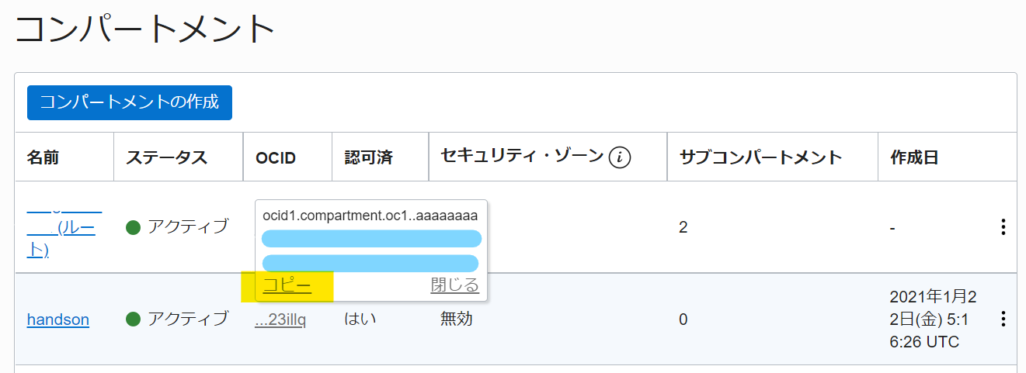Click the 認可済 column header
Screen dimensions: 1026x373
coord(368,157)
